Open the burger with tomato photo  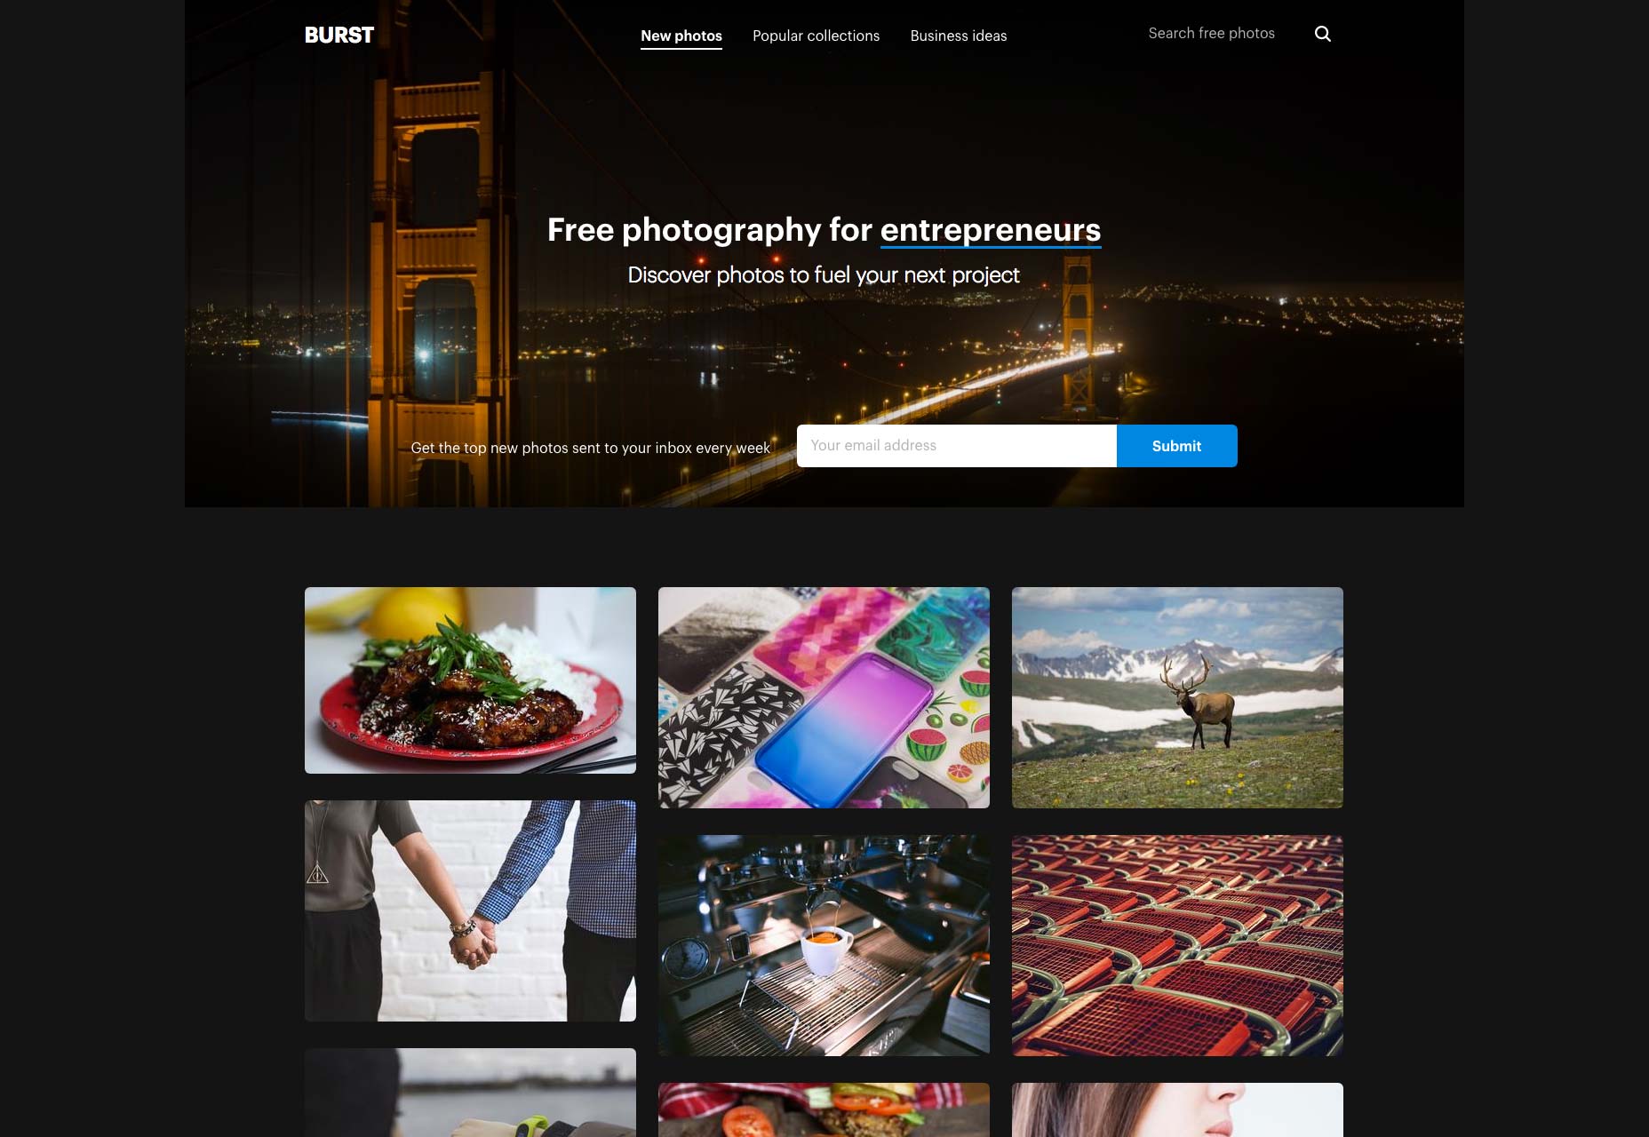click(824, 1109)
